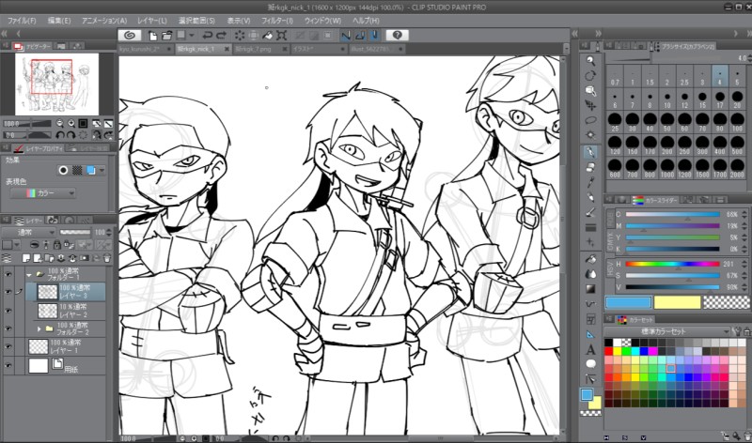Screen dimensions: 752x443
Task: Open ウィンドウ(W) menu
Action: (x=322, y=21)
